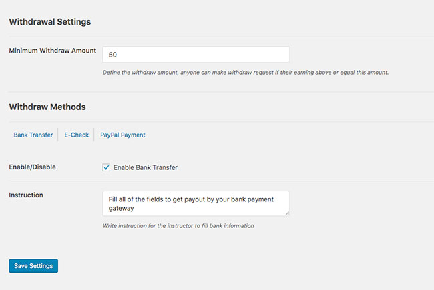The height and width of the screenshot is (290, 434).
Task: Switch to the Bank Transfer tab
Action: [x=33, y=135]
